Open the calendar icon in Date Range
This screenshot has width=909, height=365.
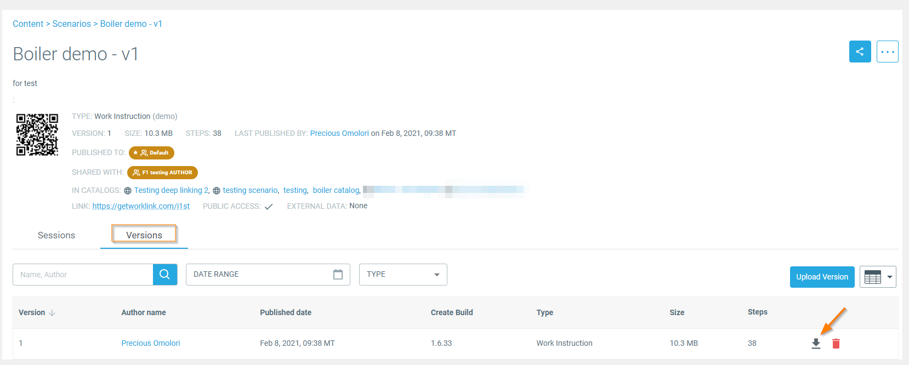338,275
